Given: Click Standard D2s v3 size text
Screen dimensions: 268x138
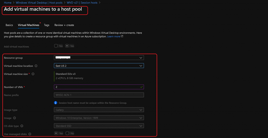Looking at the screenshot, I should tap(66, 74).
